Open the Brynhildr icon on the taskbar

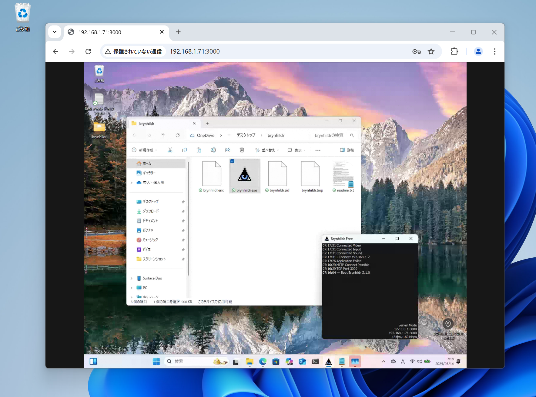[x=329, y=361]
